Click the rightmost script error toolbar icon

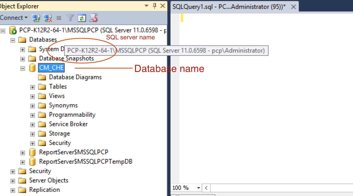[93, 18]
